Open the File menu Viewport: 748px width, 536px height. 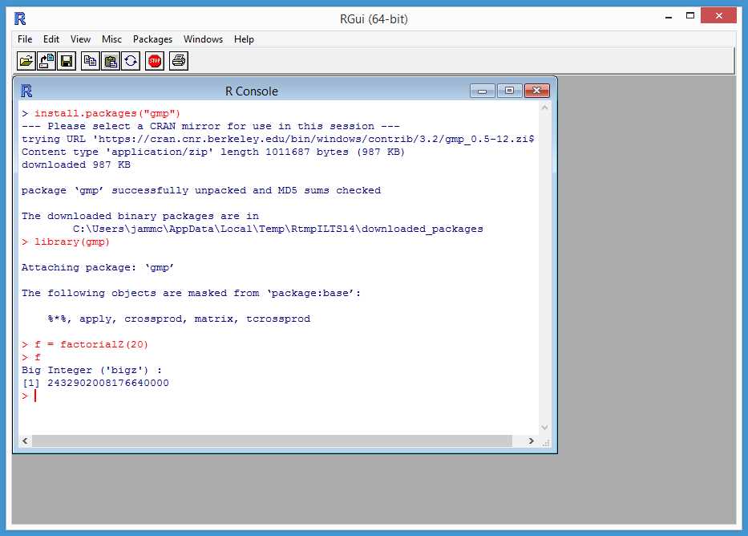coord(24,39)
